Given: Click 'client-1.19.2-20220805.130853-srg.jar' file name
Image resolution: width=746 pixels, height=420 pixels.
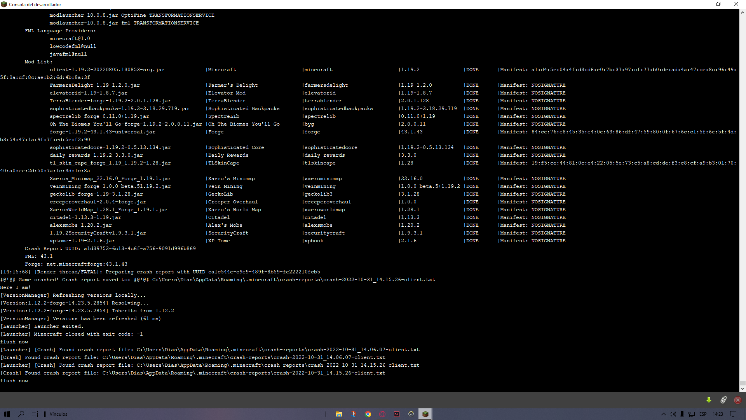Looking at the screenshot, I should click(107, 70).
